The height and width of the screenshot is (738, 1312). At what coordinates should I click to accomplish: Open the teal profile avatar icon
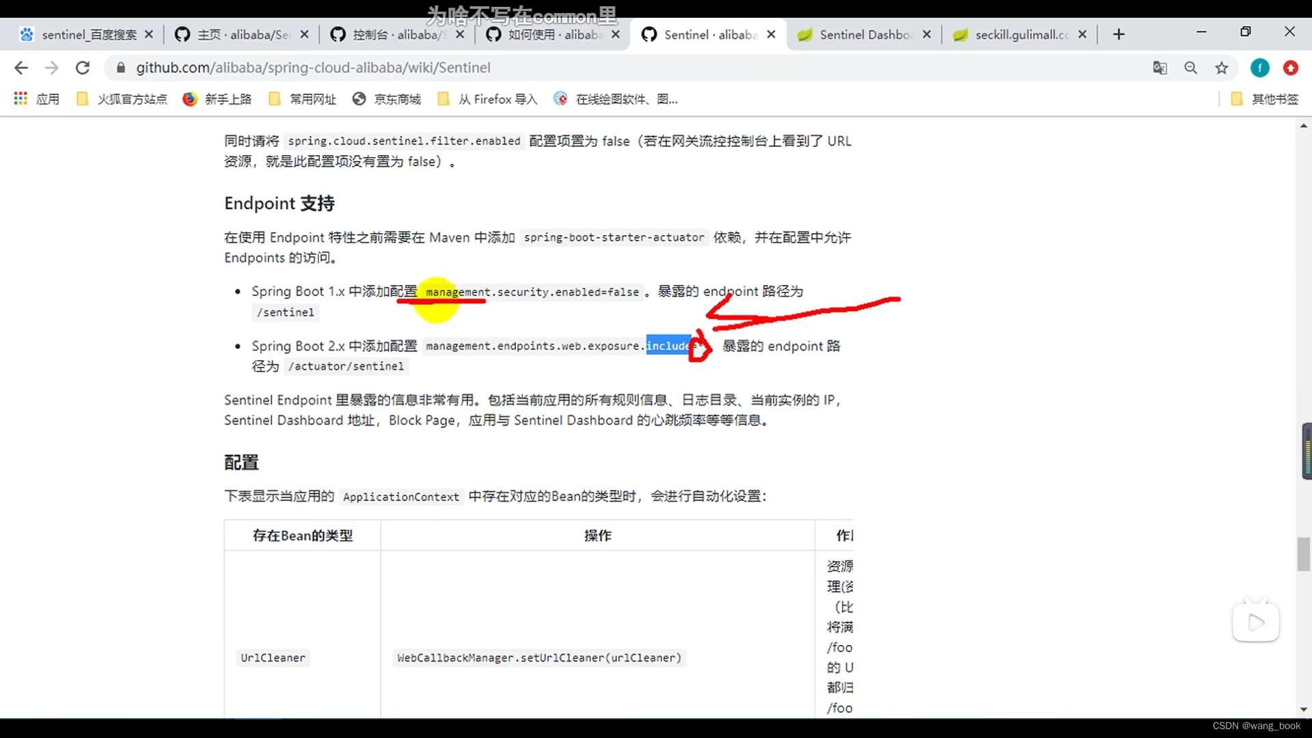click(1260, 68)
